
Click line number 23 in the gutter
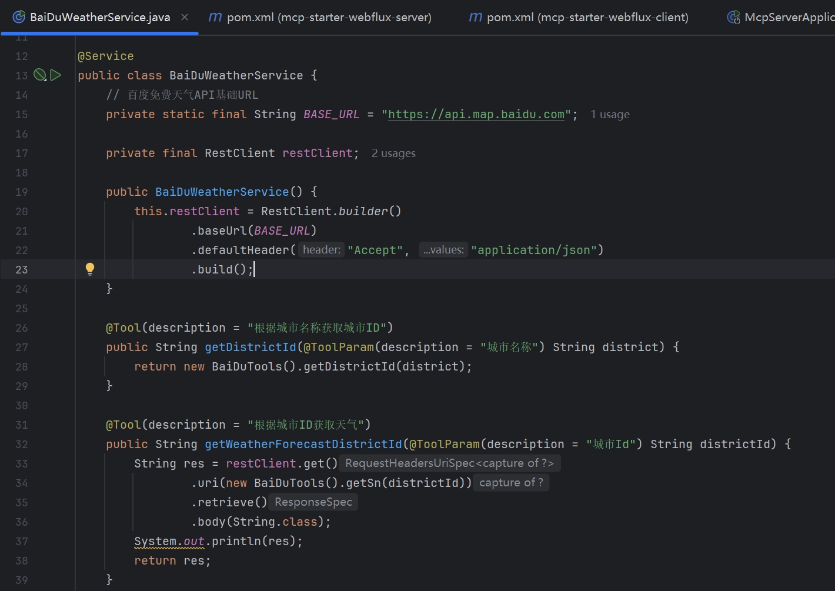[x=22, y=269]
